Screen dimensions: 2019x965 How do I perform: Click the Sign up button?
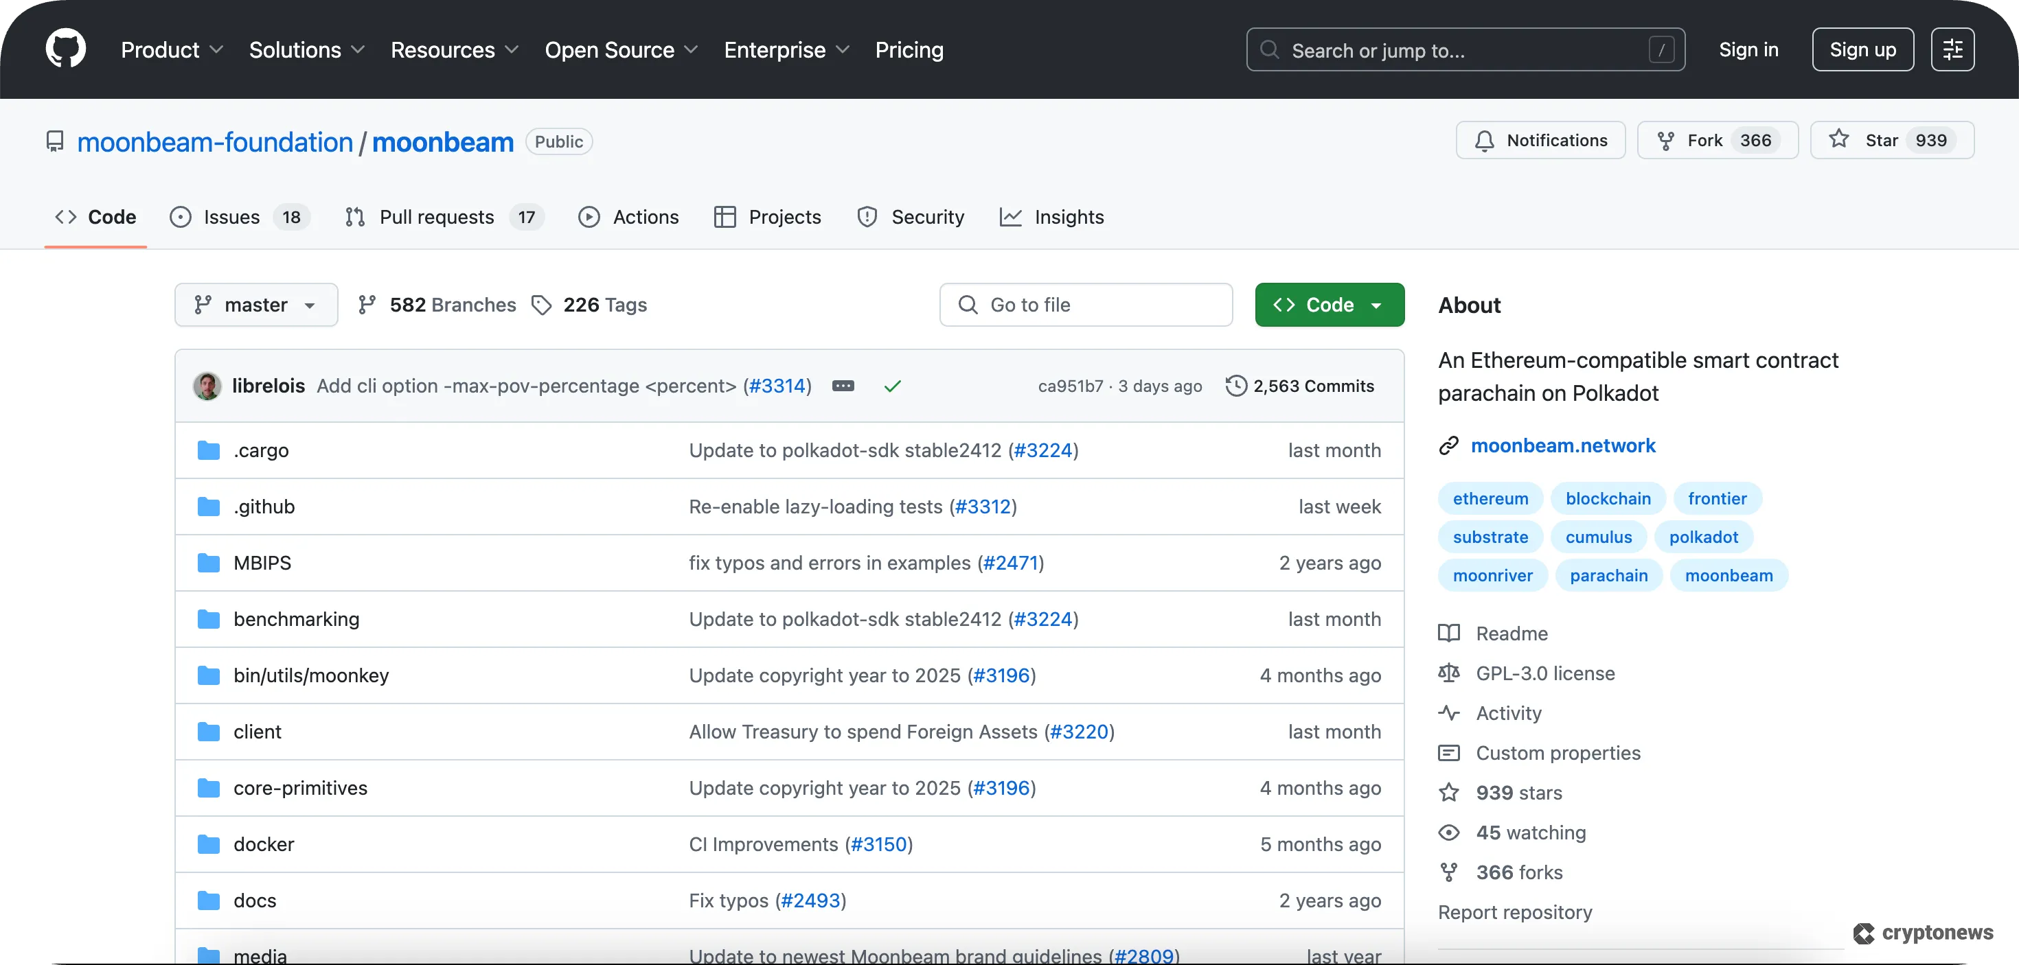(1862, 49)
